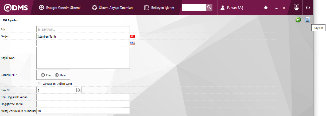
Task: Select the Evet radio button
Action: coord(43,75)
